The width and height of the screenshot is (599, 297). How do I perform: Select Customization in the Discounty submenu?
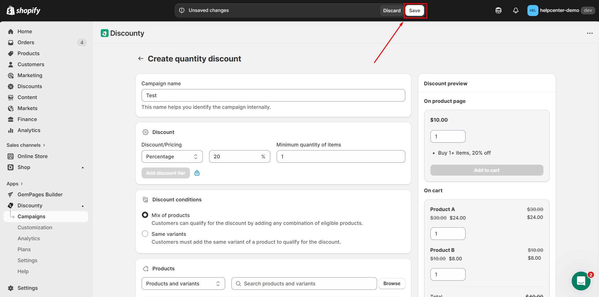tap(35, 227)
